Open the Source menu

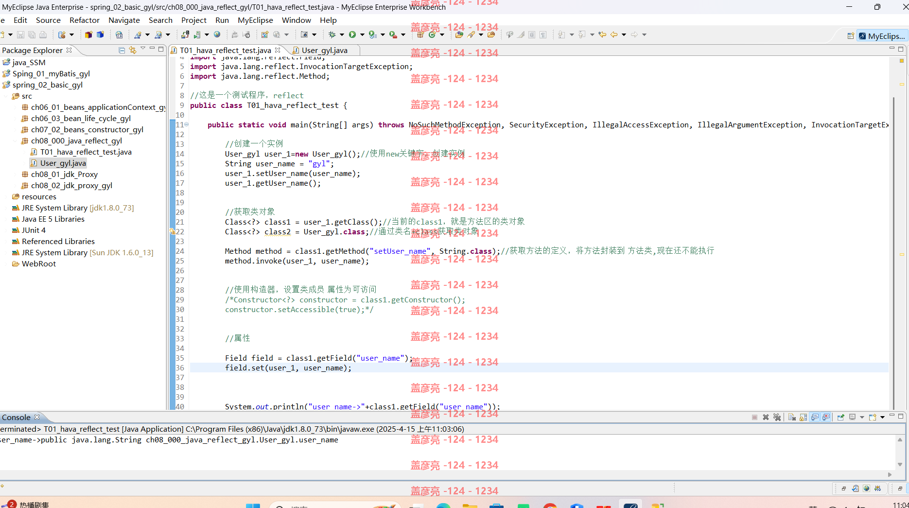48,20
